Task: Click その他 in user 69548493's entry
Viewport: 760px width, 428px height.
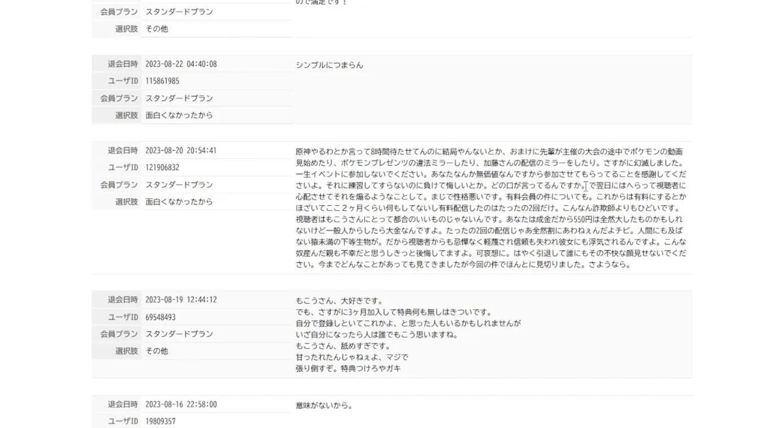Action: [x=157, y=351]
